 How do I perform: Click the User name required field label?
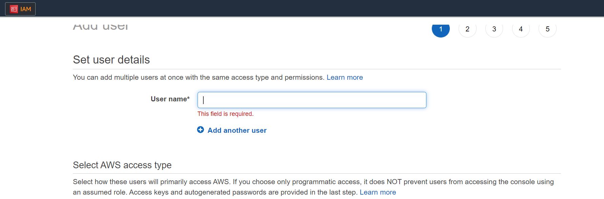coord(170,99)
